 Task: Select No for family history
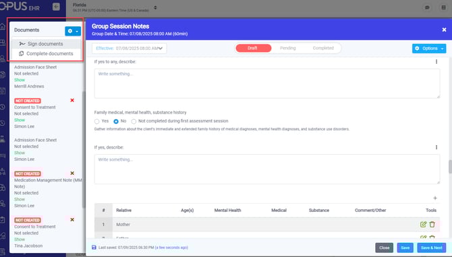click(x=116, y=121)
